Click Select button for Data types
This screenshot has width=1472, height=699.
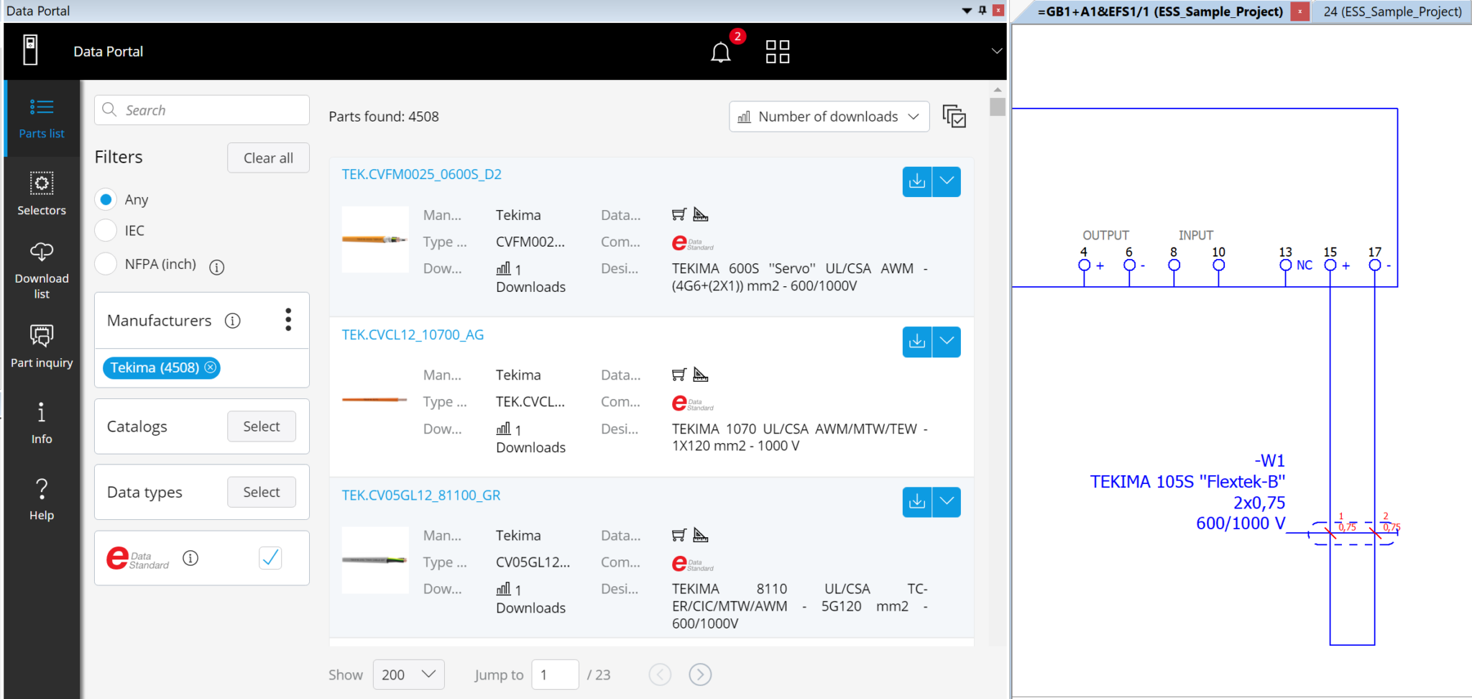[x=262, y=492]
